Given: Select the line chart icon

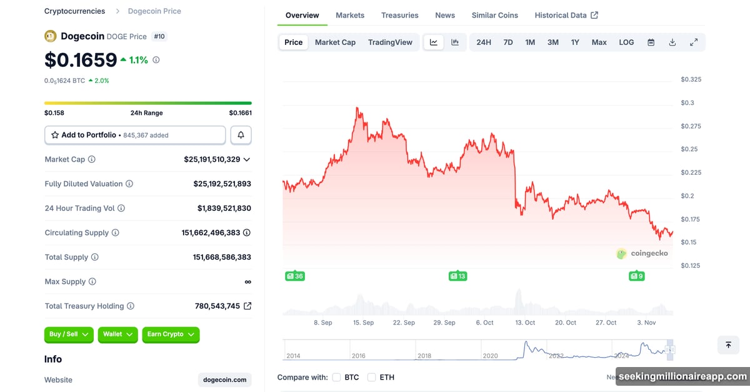Looking at the screenshot, I should click(433, 42).
